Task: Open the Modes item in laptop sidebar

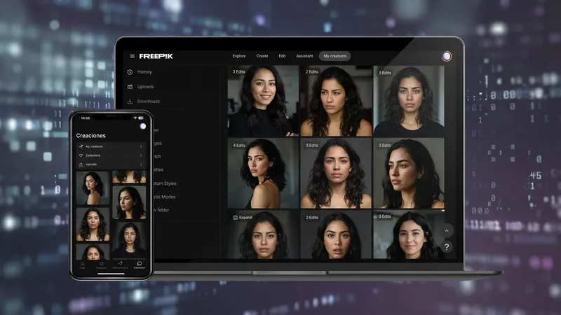Action: [165, 197]
